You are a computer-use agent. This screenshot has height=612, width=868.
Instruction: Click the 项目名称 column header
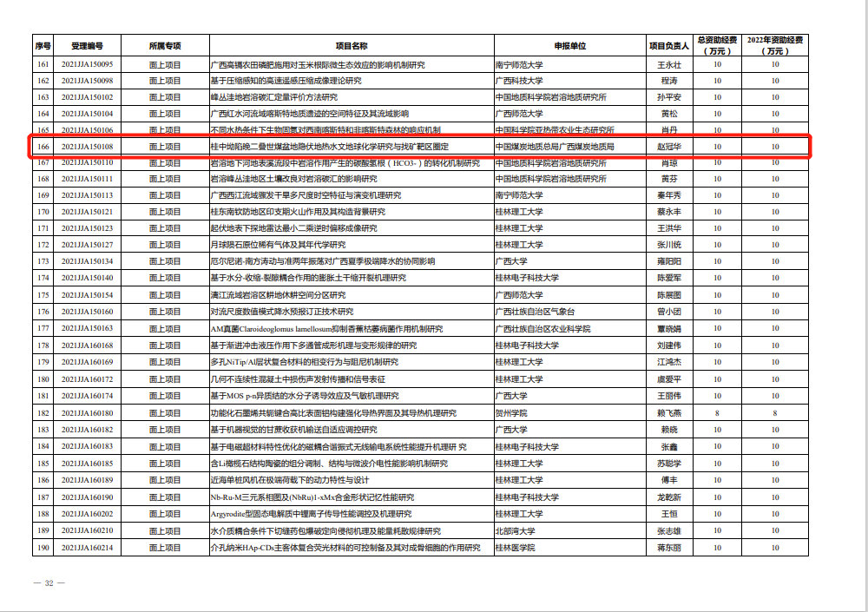(352, 46)
